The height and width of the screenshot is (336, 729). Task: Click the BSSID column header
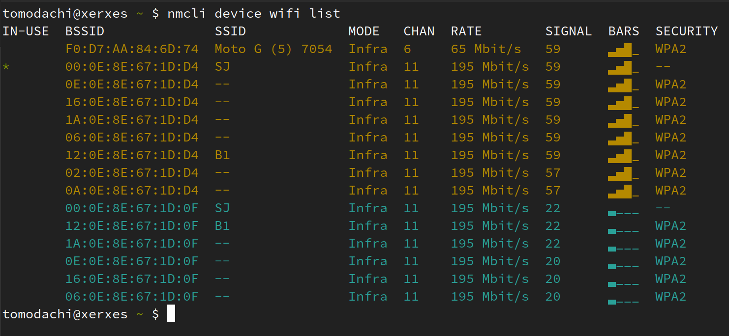[85, 31]
